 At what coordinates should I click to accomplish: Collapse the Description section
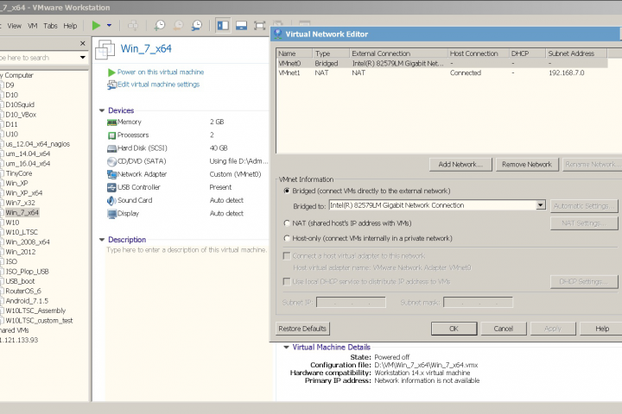(x=102, y=240)
